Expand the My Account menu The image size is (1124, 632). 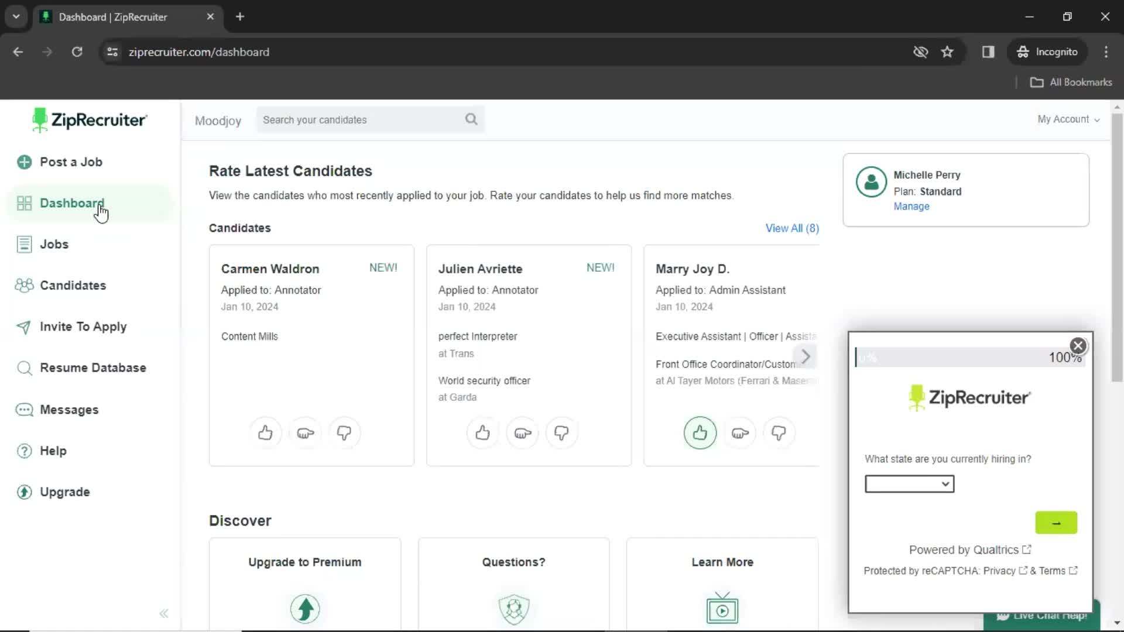coord(1068,119)
